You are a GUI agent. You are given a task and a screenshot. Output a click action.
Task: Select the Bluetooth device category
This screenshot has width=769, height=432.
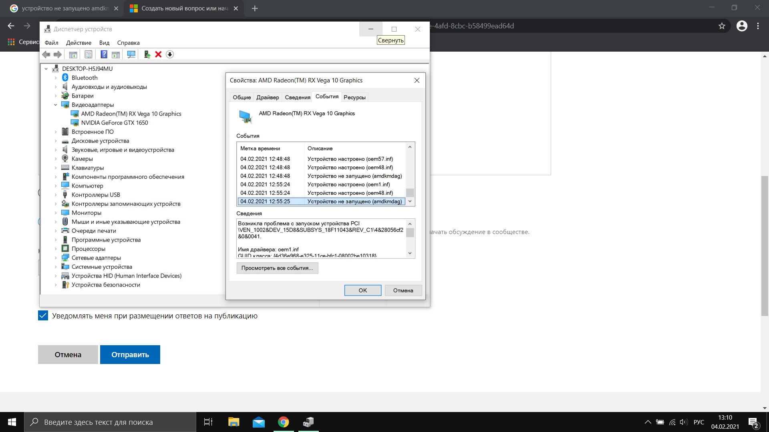point(85,78)
